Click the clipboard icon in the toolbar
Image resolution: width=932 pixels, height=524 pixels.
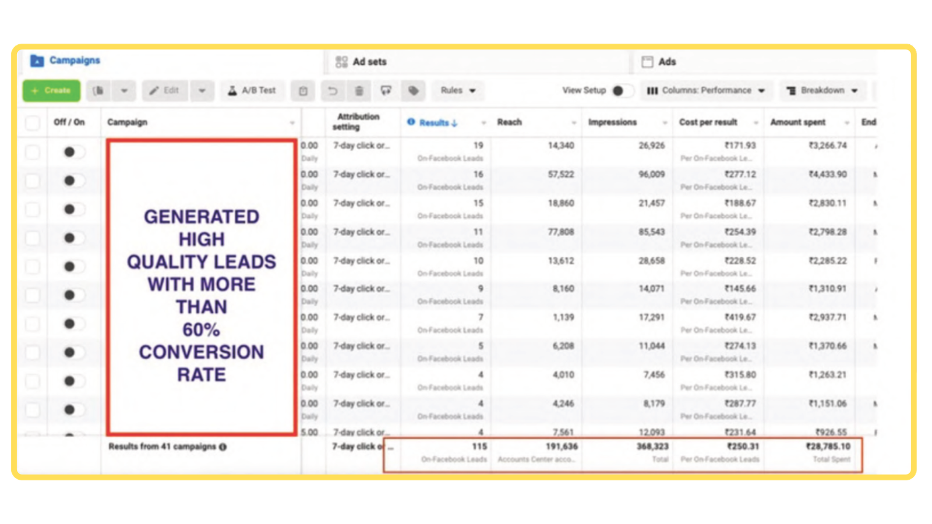303,91
